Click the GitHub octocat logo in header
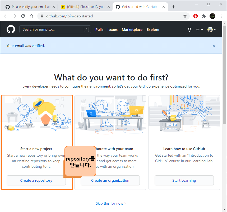The width and height of the screenshot is (227, 212). click(x=11, y=30)
